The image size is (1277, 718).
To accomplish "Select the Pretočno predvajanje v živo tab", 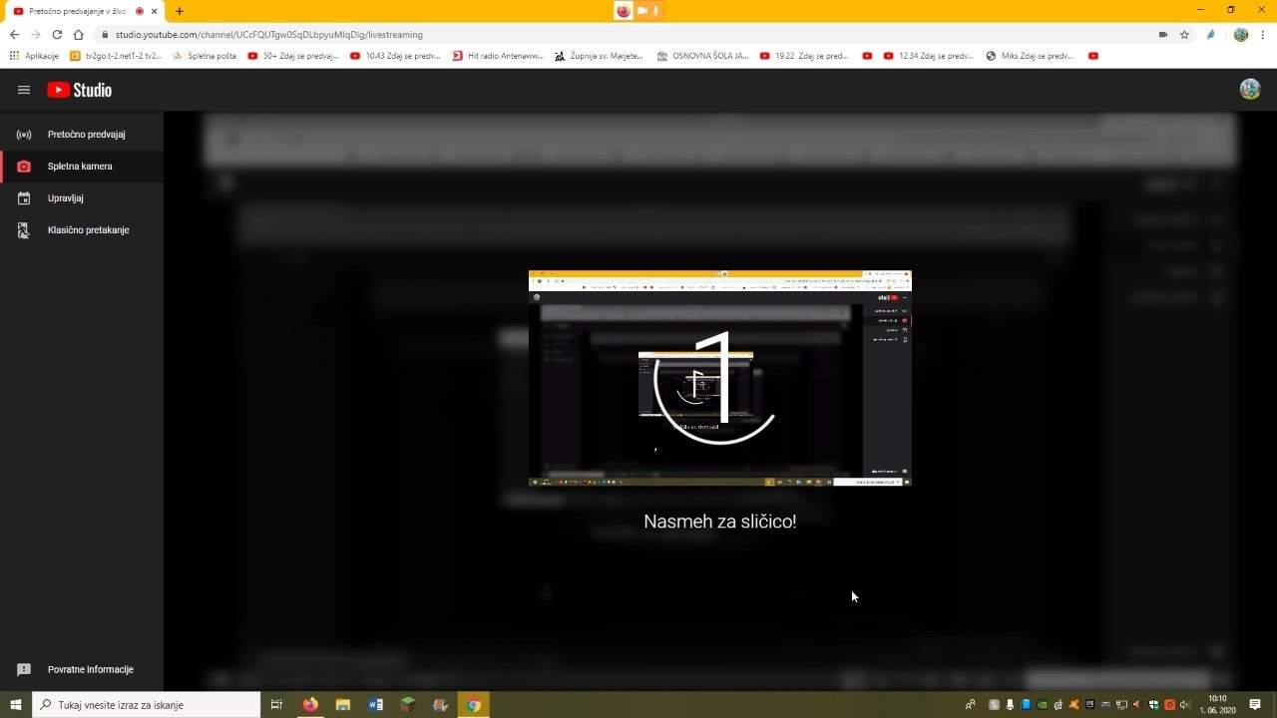I will [x=85, y=11].
